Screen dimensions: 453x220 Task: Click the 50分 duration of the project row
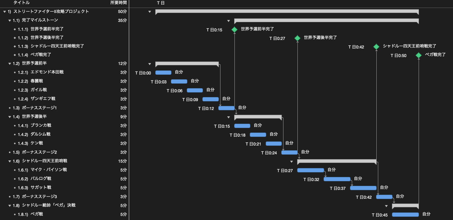click(x=122, y=12)
